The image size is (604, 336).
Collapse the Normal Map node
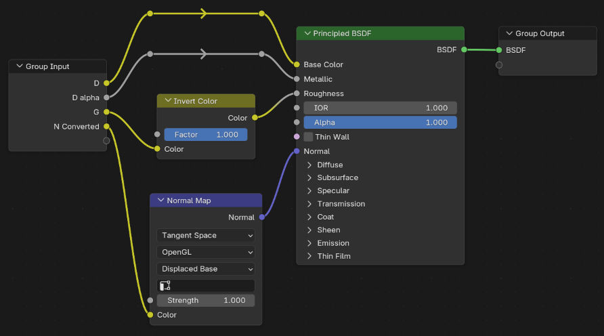(x=161, y=201)
